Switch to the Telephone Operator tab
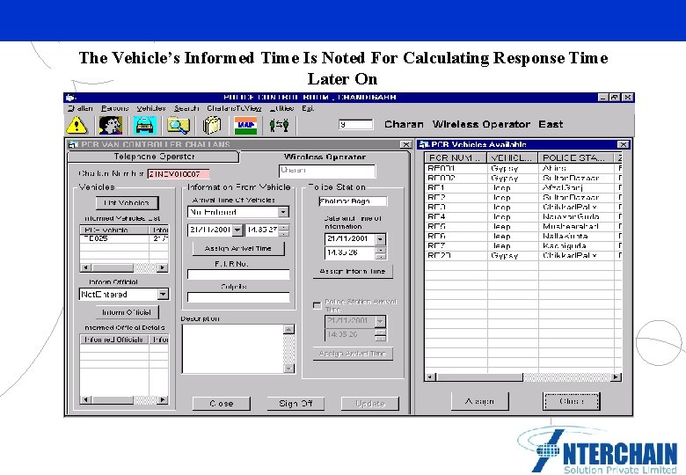This screenshot has height=475, width=686. (154, 157)
